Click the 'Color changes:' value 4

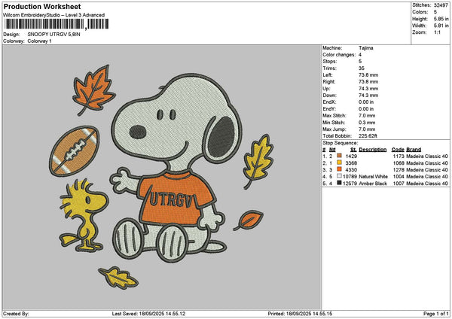pyautogui.click(x=360, y=55)
